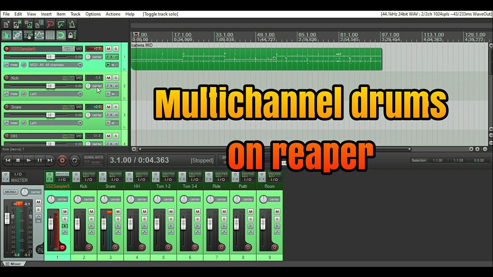The width and height of the screenshot is (493, 277).
Task: Open routing I/O for the Snare track
Action: tap(79, 107)
